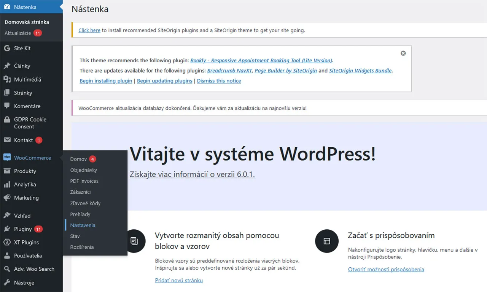Open Rozšírenia in WooCommerce flyout
Viewport: 487px width, 292px height.
click(x=82, y=247)
